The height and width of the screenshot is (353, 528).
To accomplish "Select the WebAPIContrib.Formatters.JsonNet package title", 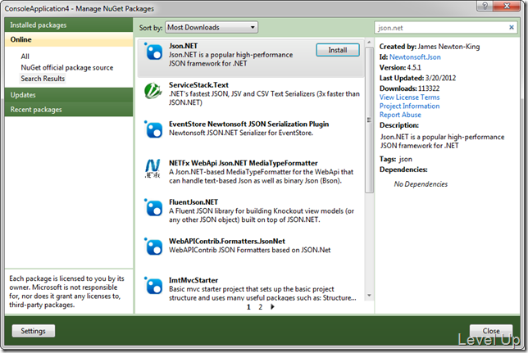I will [227, 241].
